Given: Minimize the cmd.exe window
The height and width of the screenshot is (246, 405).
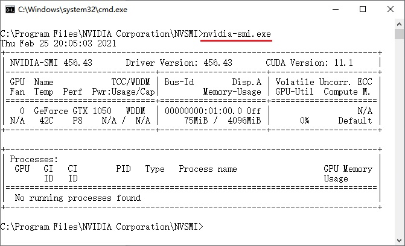Looking at the screenshot, I should (336, 9).
